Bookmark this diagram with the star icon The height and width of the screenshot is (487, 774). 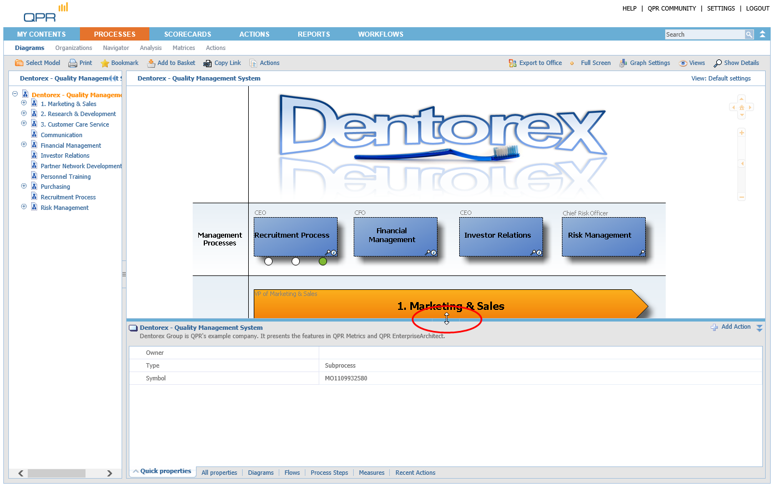point(104,63)
